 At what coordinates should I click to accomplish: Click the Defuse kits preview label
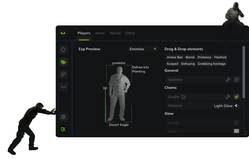[141, 67]
